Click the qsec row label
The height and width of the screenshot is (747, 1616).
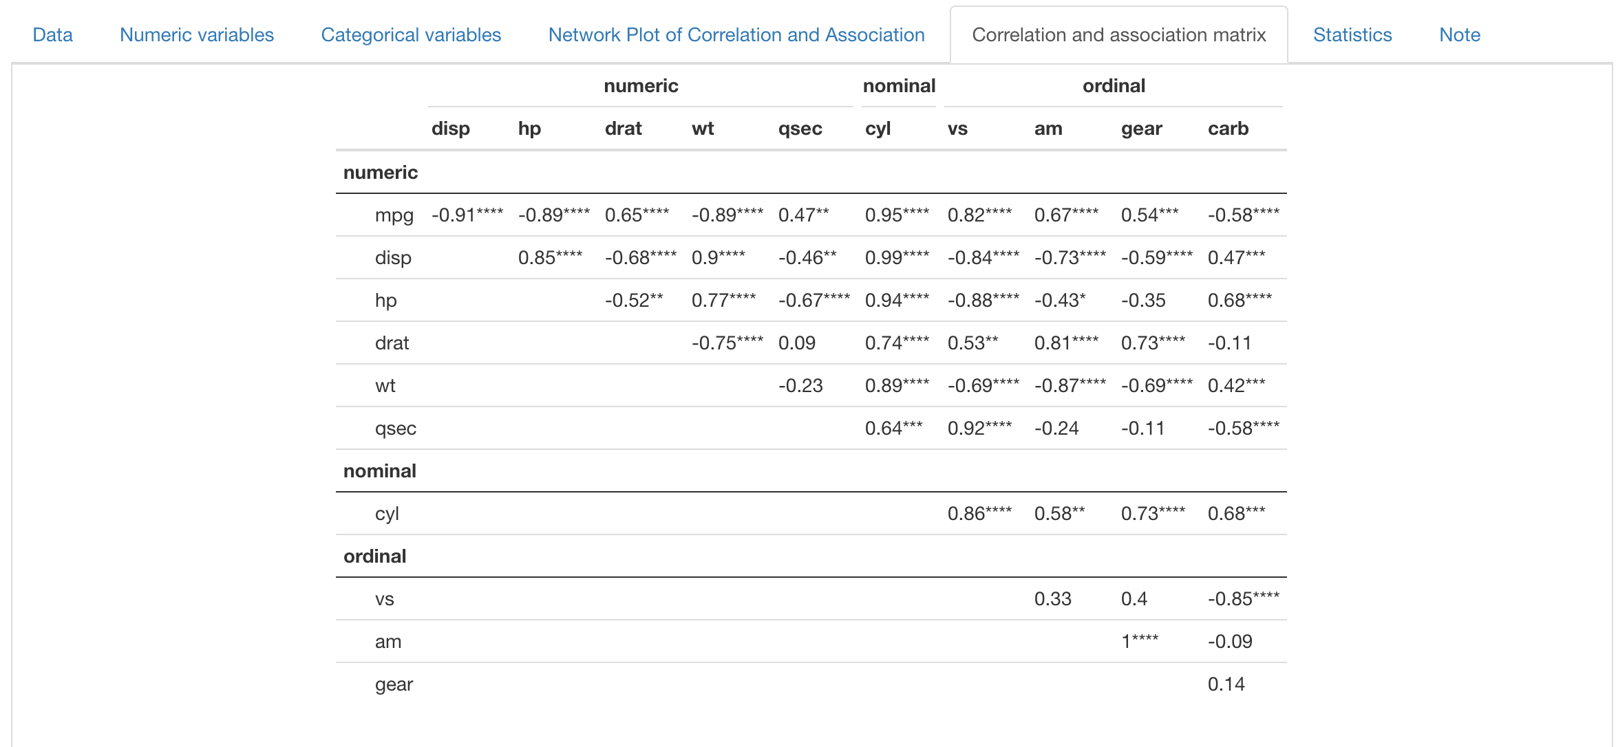pyautogui.click(x=395, y=429)
